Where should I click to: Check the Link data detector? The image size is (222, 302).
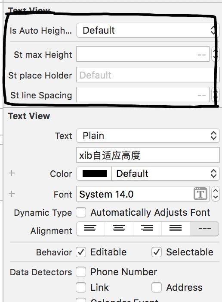tap(81, 287)
